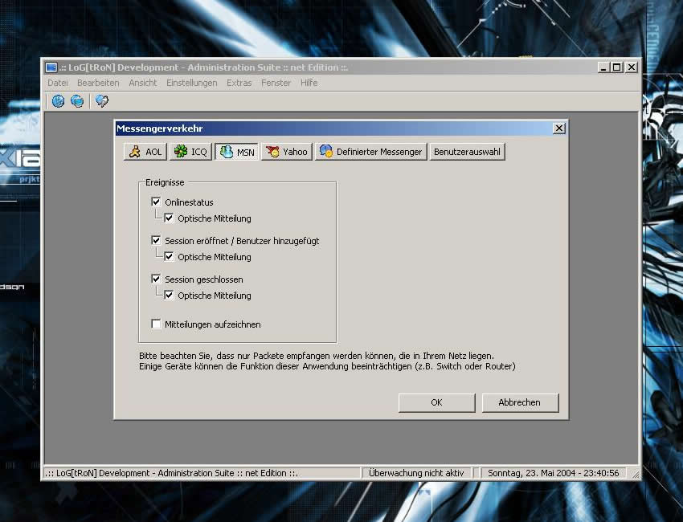
Task: Select the MSN messenger button
Action: point(236,152)
